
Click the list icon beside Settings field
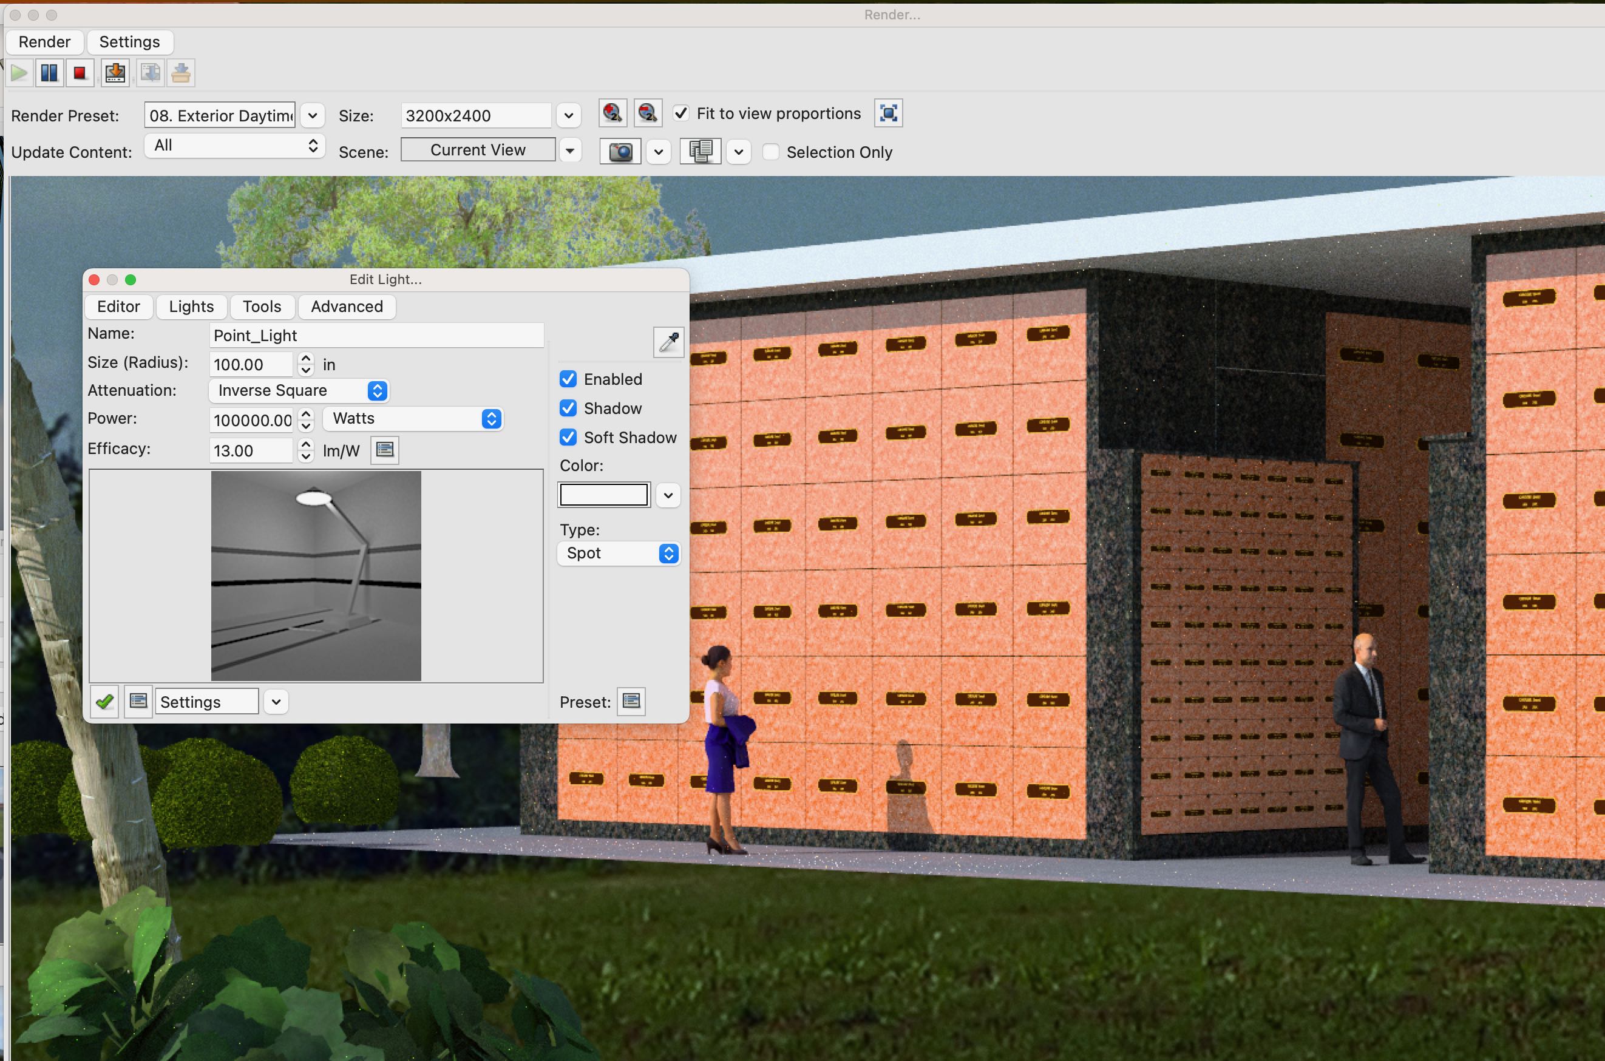138,701
